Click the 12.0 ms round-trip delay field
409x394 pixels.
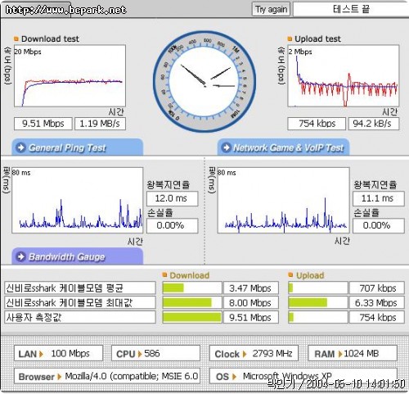[173, 198]
